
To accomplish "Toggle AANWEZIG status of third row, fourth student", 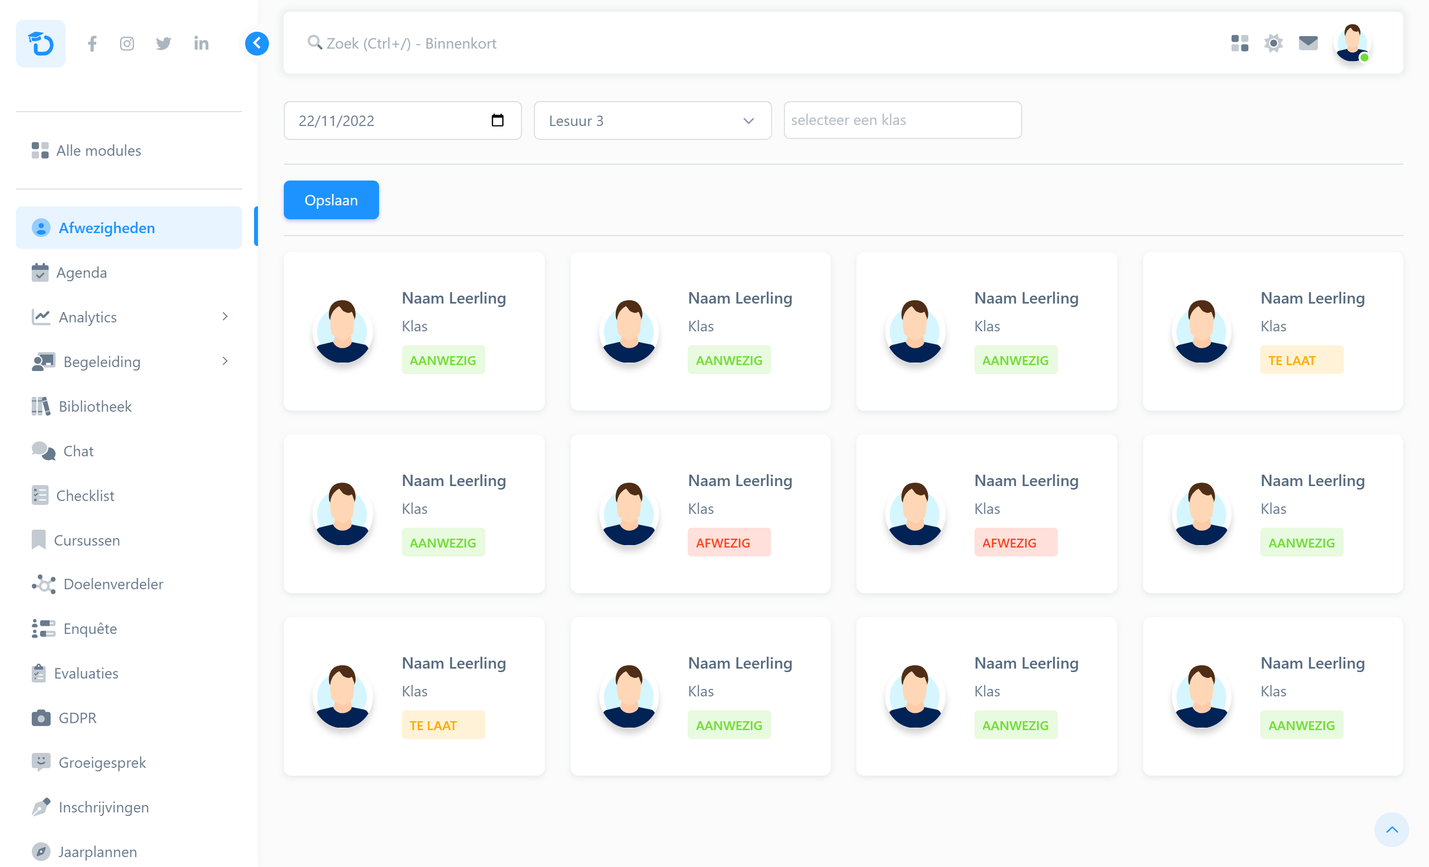I will pyautogui.click(x=1301, y=725).
